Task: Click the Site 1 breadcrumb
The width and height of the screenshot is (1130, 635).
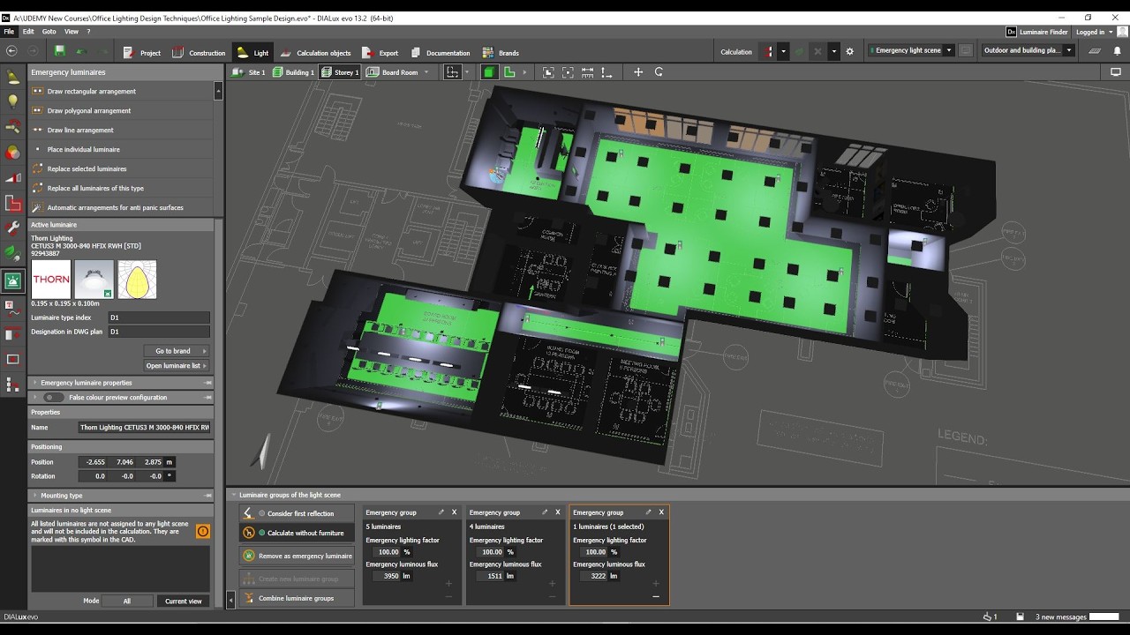Action: 249,72
